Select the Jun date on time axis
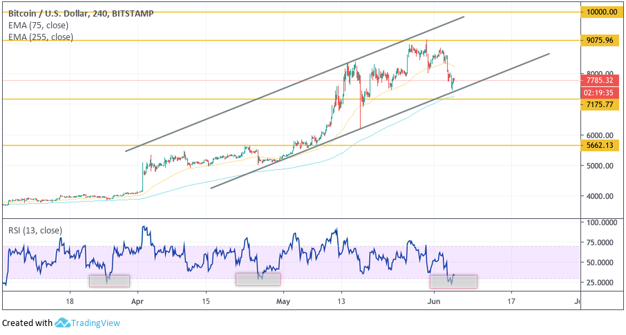The height and width of the screenshot is (335, 626). point(433,301)
